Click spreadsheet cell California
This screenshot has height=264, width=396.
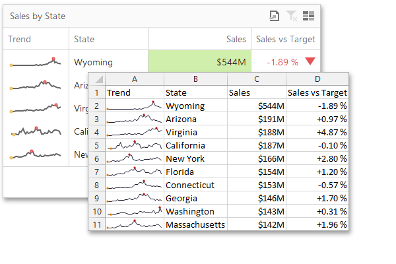[x=195, y=145]
